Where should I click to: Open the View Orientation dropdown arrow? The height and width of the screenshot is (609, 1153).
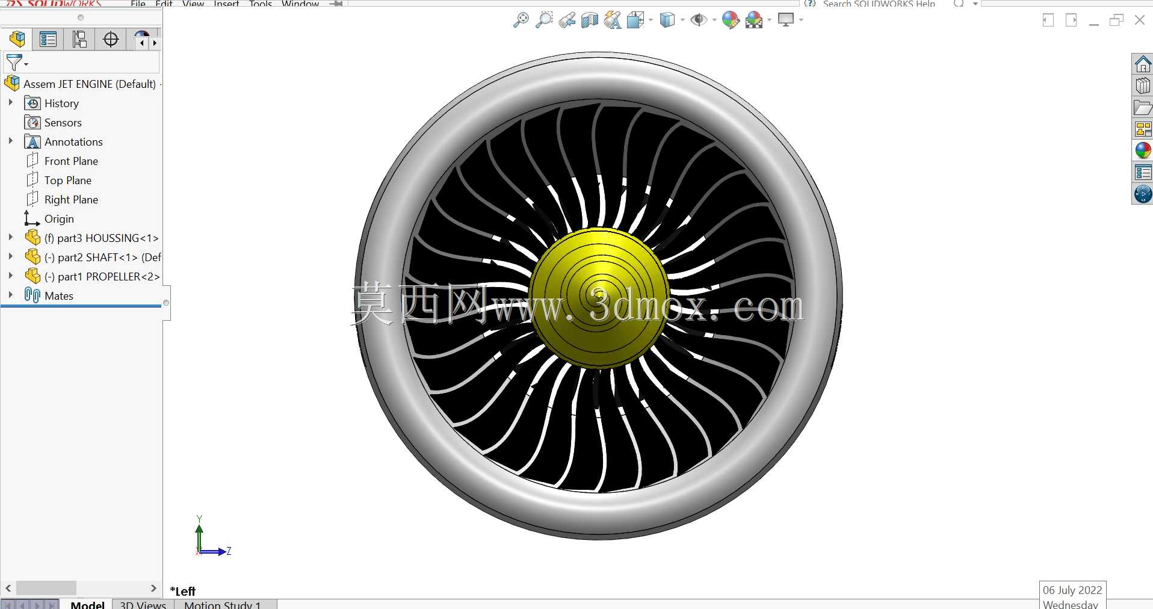(651, 20)
